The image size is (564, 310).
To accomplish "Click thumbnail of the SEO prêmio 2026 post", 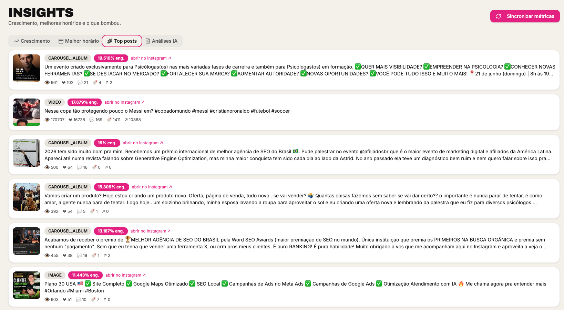I will coord(27,153).
